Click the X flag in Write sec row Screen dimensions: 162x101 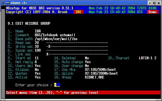tap(49, 47)
